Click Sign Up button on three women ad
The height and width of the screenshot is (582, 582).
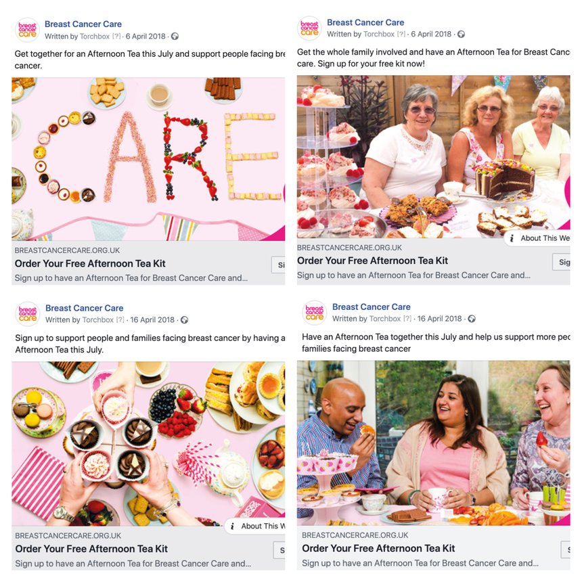pyautogui.click(x=561, y=262)
